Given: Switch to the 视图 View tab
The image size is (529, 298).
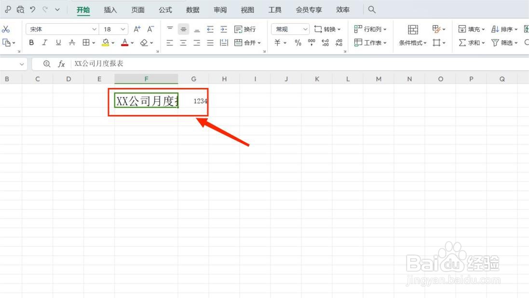Looking at the screenshot, I should pyautogui.click(x=247, y=10).
